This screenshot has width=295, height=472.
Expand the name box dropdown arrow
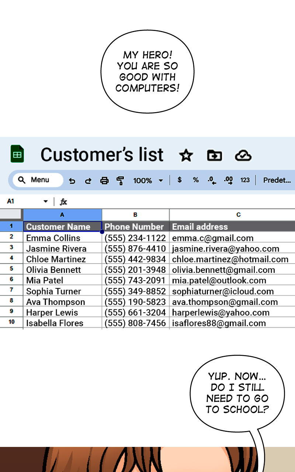pyautogui.click(x=46, y=201)
